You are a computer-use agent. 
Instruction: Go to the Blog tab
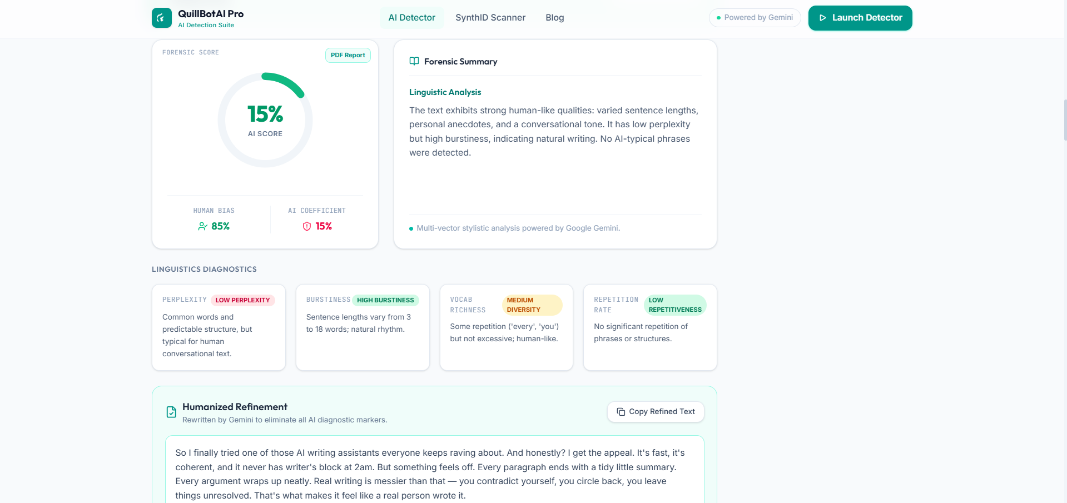(x=555, y=18)
